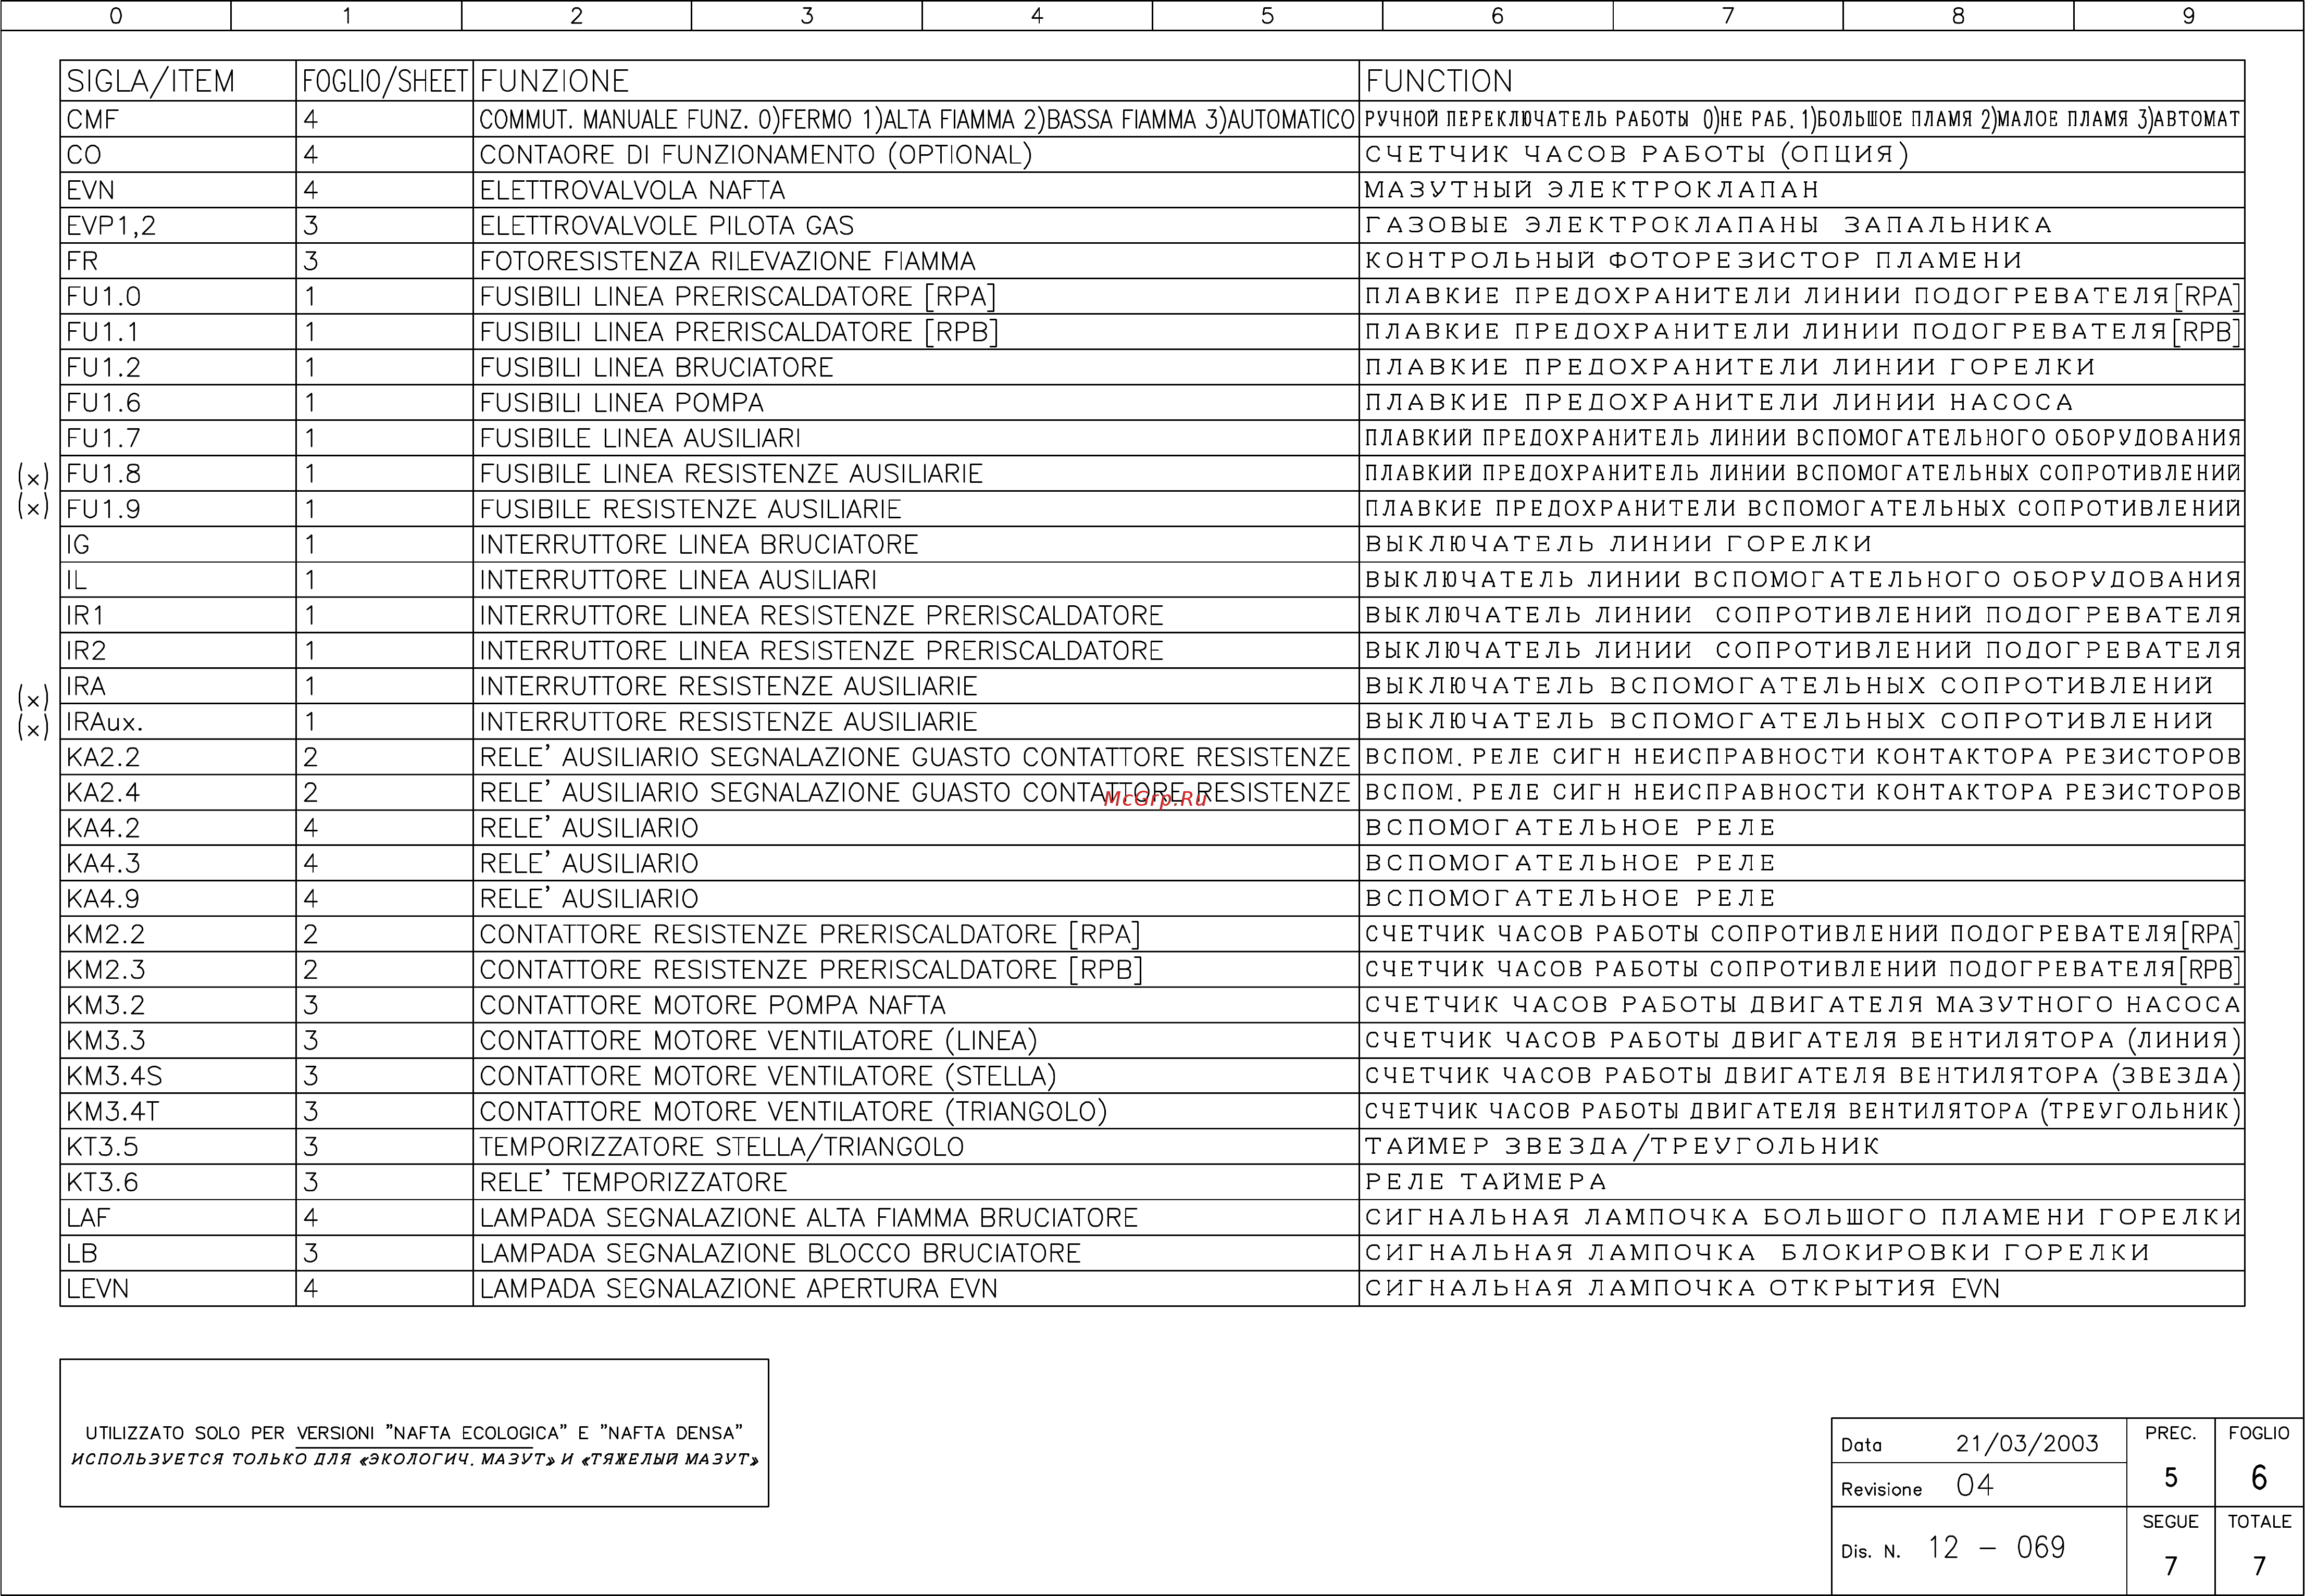
Task: Click the KM3.2 item cell
Action: click(x=177, y=1005)
